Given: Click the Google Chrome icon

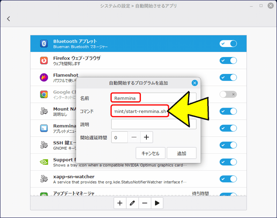Looking at the screenshot, I should click(x=44, y=94).
